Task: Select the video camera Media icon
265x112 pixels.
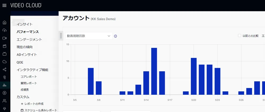Action: tap(4, 38)
